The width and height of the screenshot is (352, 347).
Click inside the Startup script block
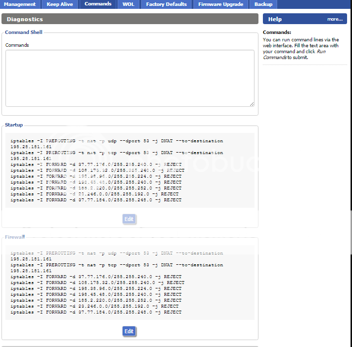tap(129, 170)
